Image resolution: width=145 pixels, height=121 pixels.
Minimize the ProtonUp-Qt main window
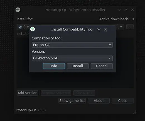pos(119,10)
